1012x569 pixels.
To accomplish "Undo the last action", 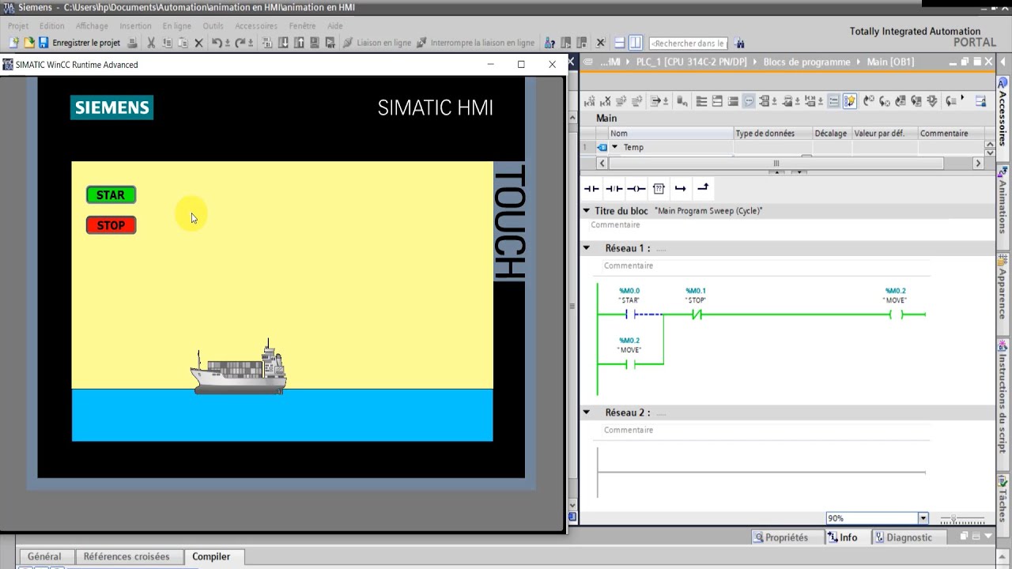I will [217, 43].
